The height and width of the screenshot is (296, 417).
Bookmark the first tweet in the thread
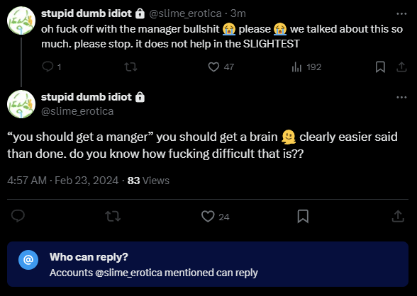point(380,67)
